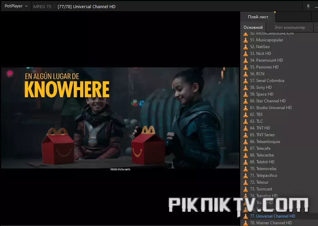Viewport: 318px width, 226px height.
Task: Select playlist entry 66. Teleantioquia
Action: [x=279, y=142]
